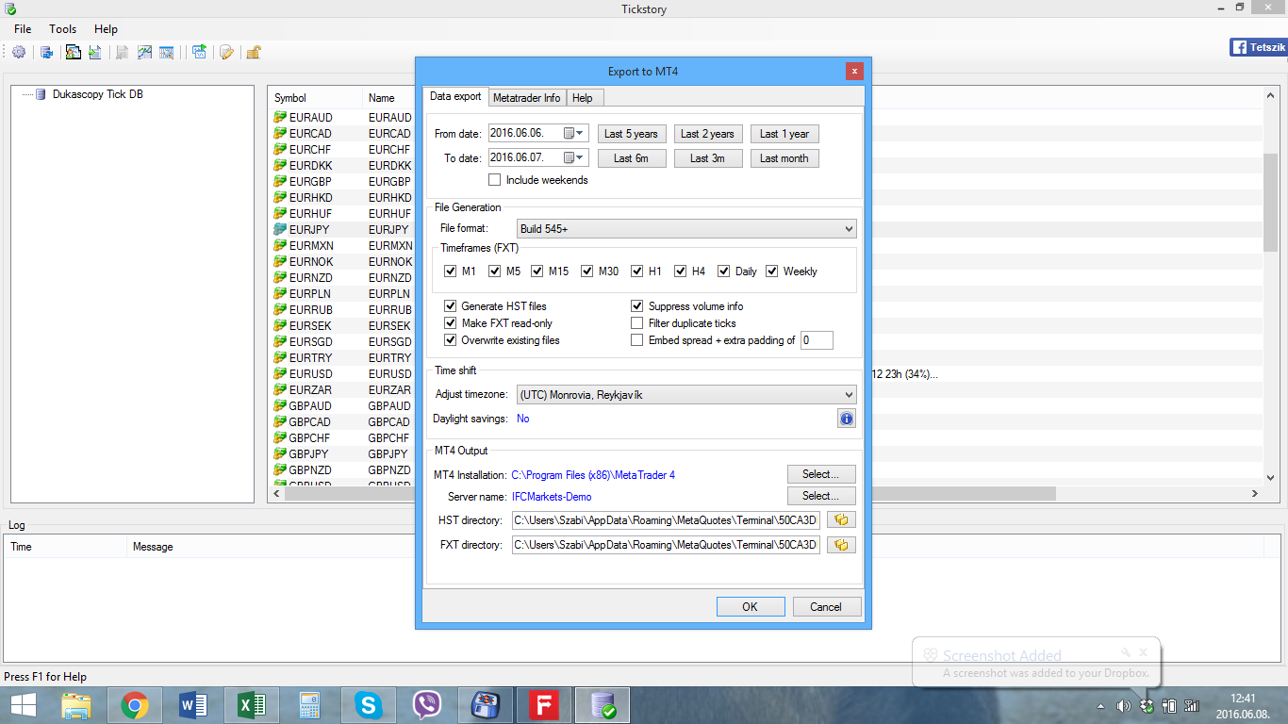This screenshot has height=724, width=1288.
Task: Uncheck the M30 timeframe checkbox
Action: click(x=587, y=271)
